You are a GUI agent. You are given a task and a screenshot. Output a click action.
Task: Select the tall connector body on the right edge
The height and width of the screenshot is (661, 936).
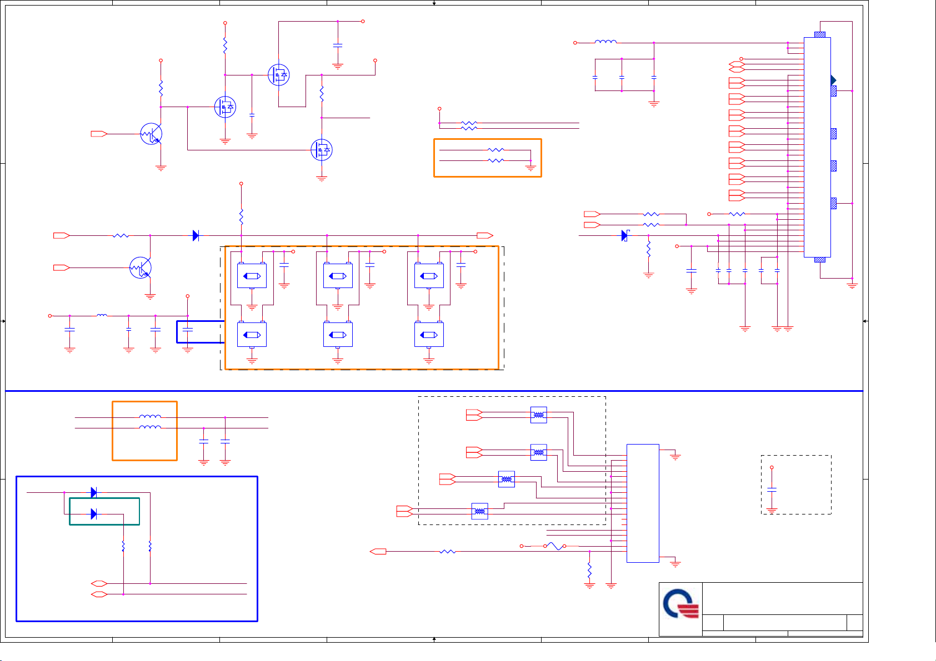pos(817,147)
